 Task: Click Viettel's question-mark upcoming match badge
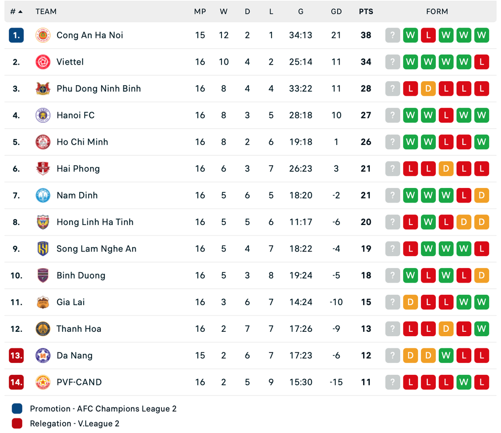(x=392, y=62)
